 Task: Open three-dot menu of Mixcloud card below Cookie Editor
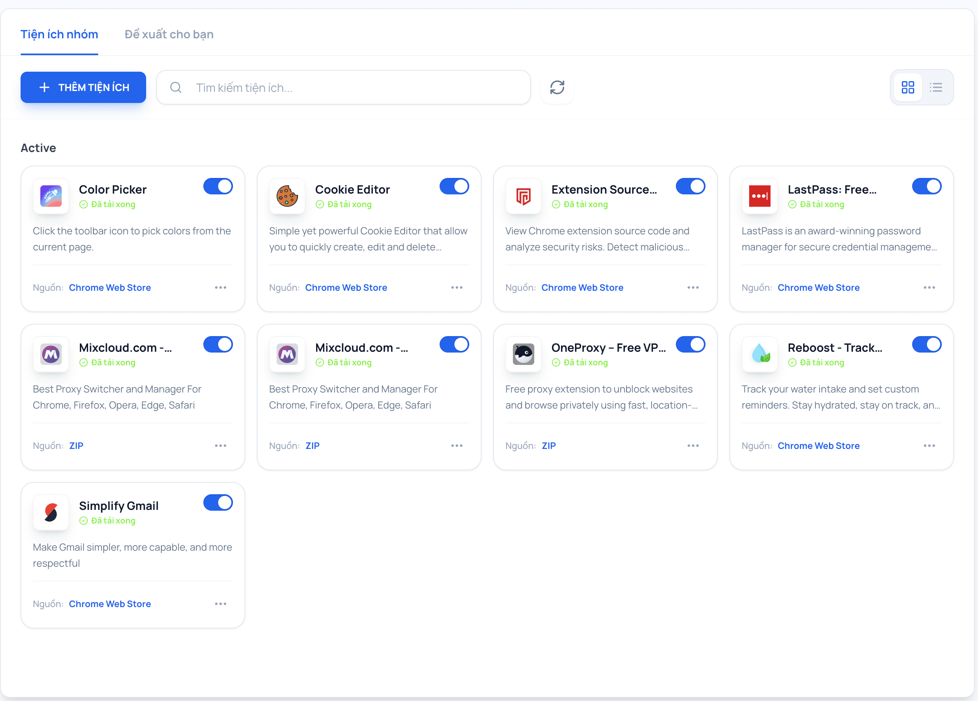(457, 446)
